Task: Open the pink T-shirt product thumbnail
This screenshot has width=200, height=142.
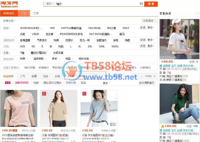Action: (19, 108)
